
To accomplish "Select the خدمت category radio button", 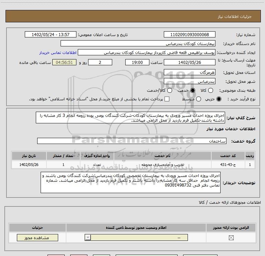I will [x=193, y=90].
